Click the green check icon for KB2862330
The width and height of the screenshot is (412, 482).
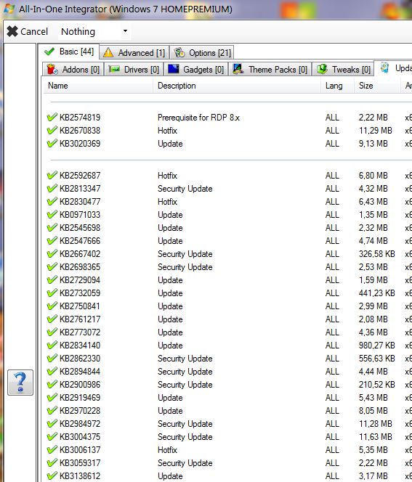pyautogui.click(x=52, y=358)
